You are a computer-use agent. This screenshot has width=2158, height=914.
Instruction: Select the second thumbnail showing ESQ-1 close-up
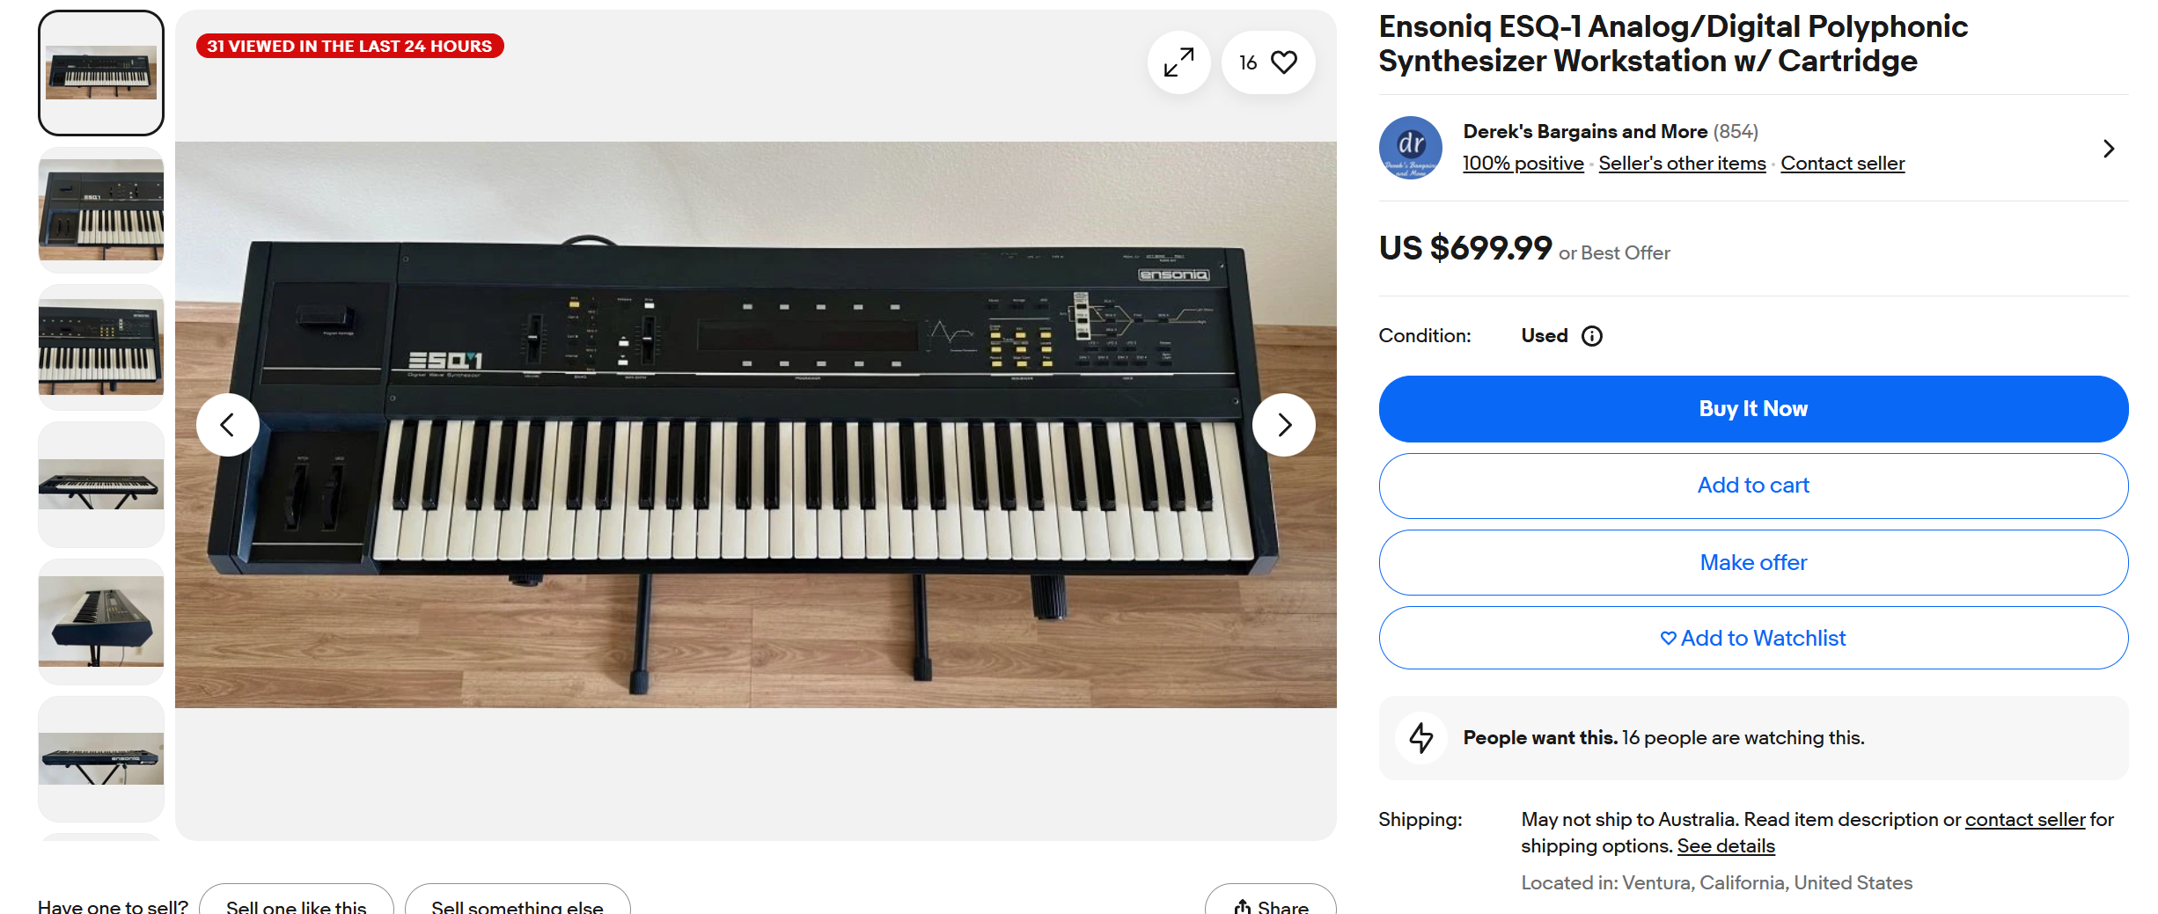coord(101,210)
